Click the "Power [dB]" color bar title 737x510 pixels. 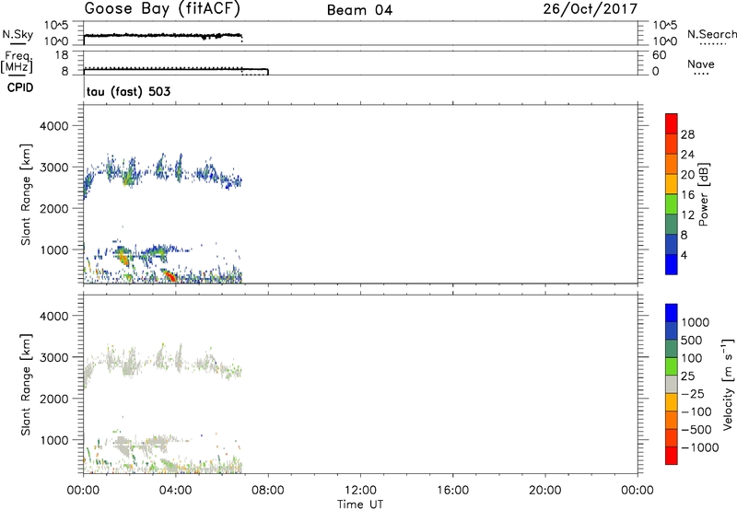point(704,194)
